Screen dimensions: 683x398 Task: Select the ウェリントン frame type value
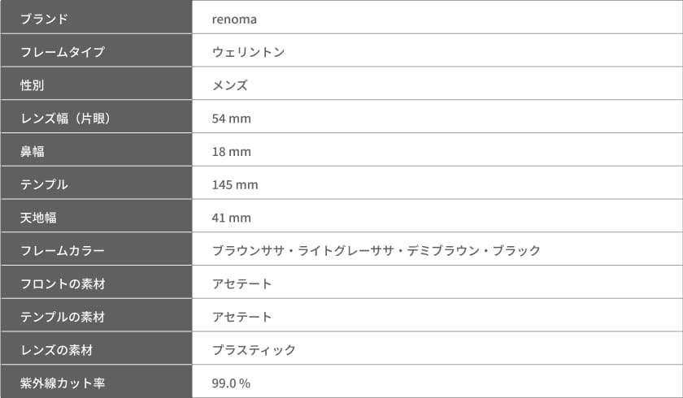(248, 52)
